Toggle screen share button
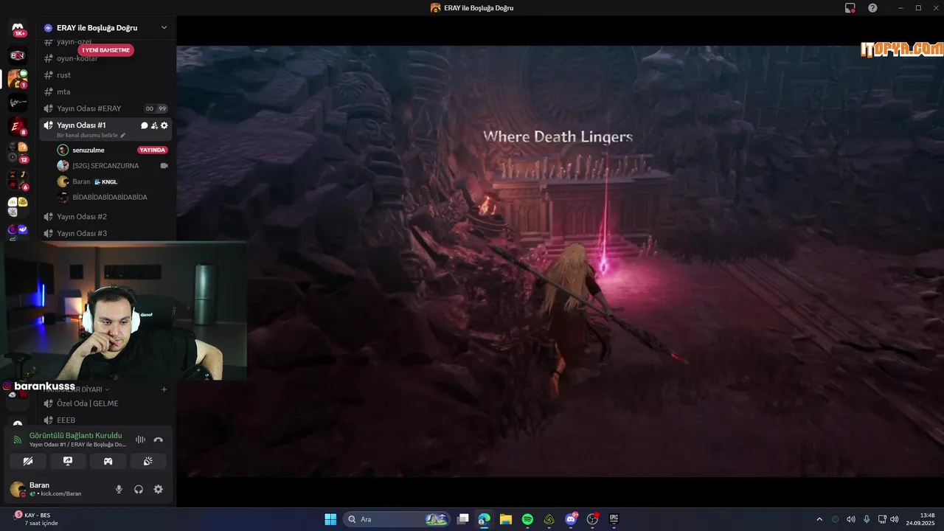The height and width of the screenshot is (531, 944). pyautogui.click(x=68, y=462)
